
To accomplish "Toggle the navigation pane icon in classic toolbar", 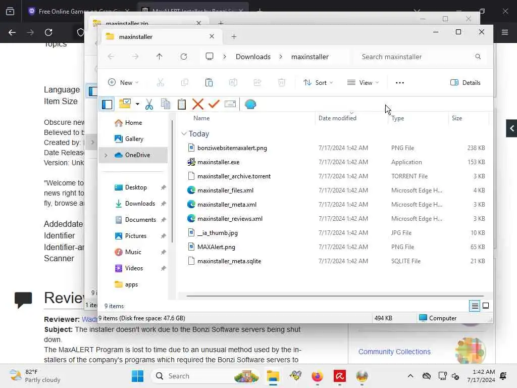I will coord(107,104).
